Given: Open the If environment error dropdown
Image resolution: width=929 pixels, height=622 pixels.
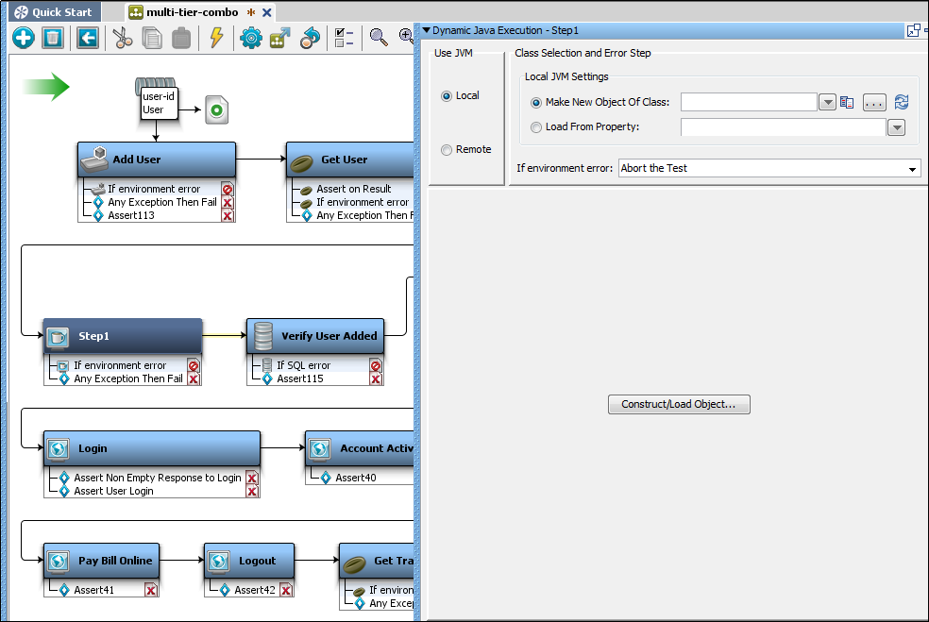Looking at the screenshot, I should click(912, 169).
